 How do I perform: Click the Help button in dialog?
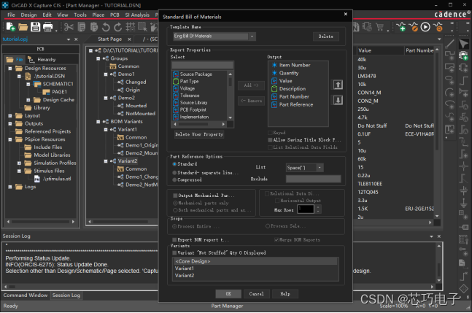tap(285, 294)
